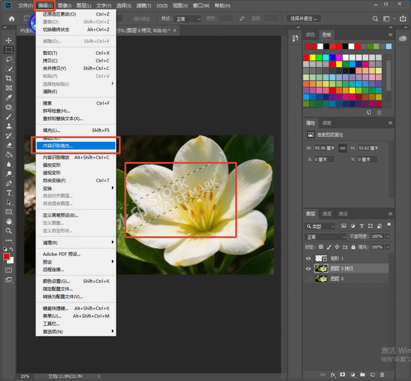Choose 自由变换(F) menu entry
This screenshot has height=381, width=411.
coord(76,181)
